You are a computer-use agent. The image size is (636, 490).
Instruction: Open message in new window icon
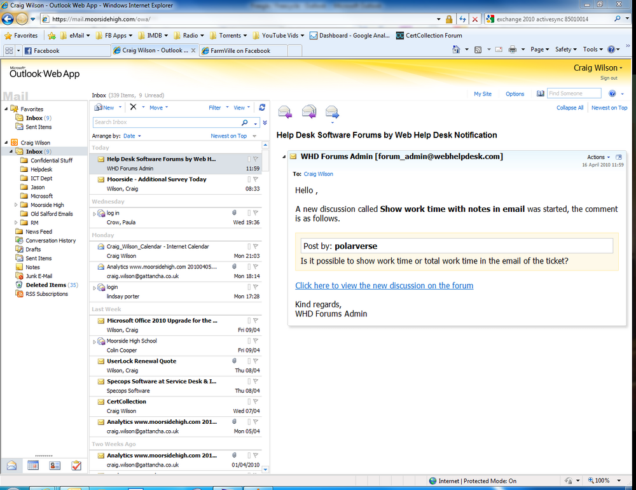(619, 157)
